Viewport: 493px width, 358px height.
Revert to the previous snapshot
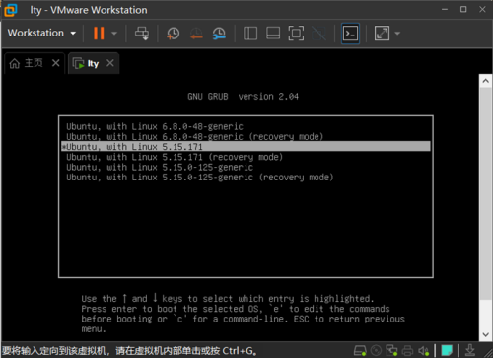tap(196, 34)
